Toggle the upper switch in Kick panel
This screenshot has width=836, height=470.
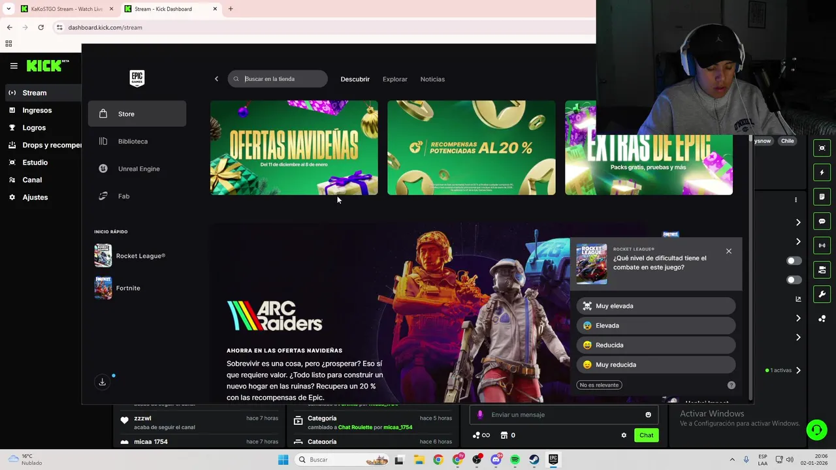[794, 260]
